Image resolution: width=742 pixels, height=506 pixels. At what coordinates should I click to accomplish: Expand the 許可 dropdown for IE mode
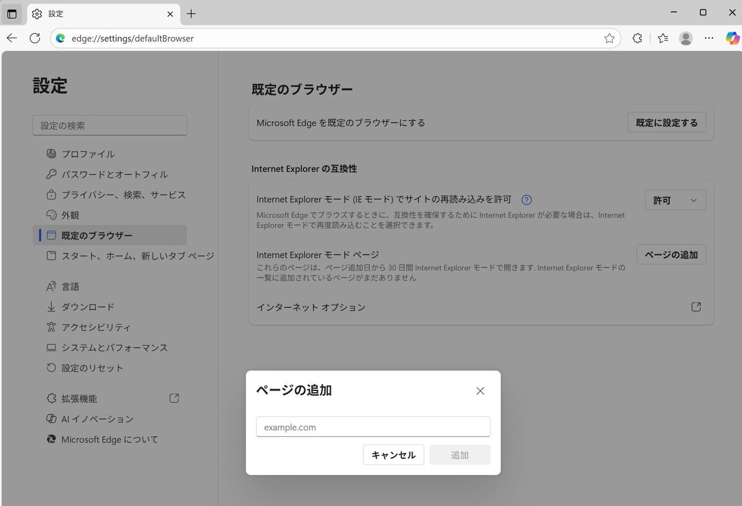point(675,200)
